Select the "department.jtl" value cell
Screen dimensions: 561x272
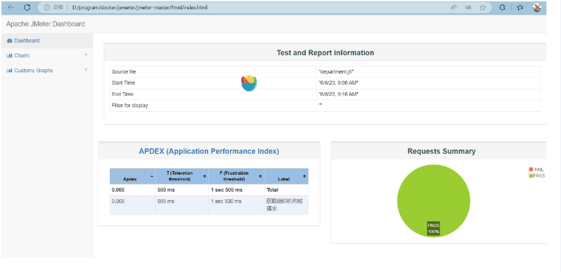428,72
